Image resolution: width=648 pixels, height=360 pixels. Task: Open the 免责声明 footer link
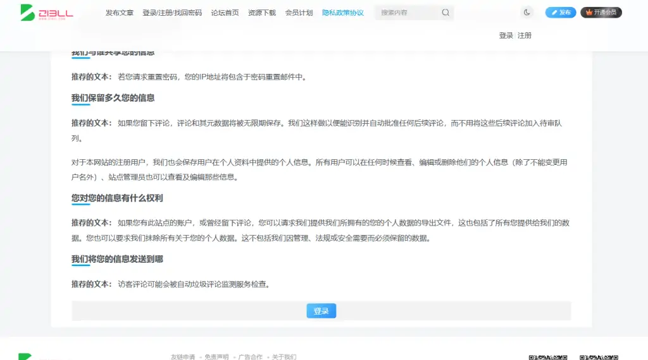pyautogui.click(x=216, y=357)
